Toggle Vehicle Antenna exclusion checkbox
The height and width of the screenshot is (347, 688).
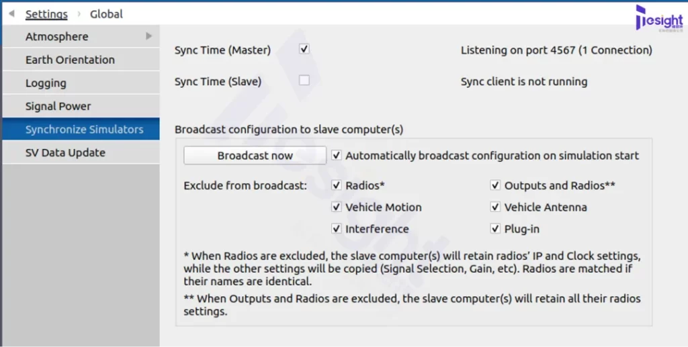tap(496, 207)
